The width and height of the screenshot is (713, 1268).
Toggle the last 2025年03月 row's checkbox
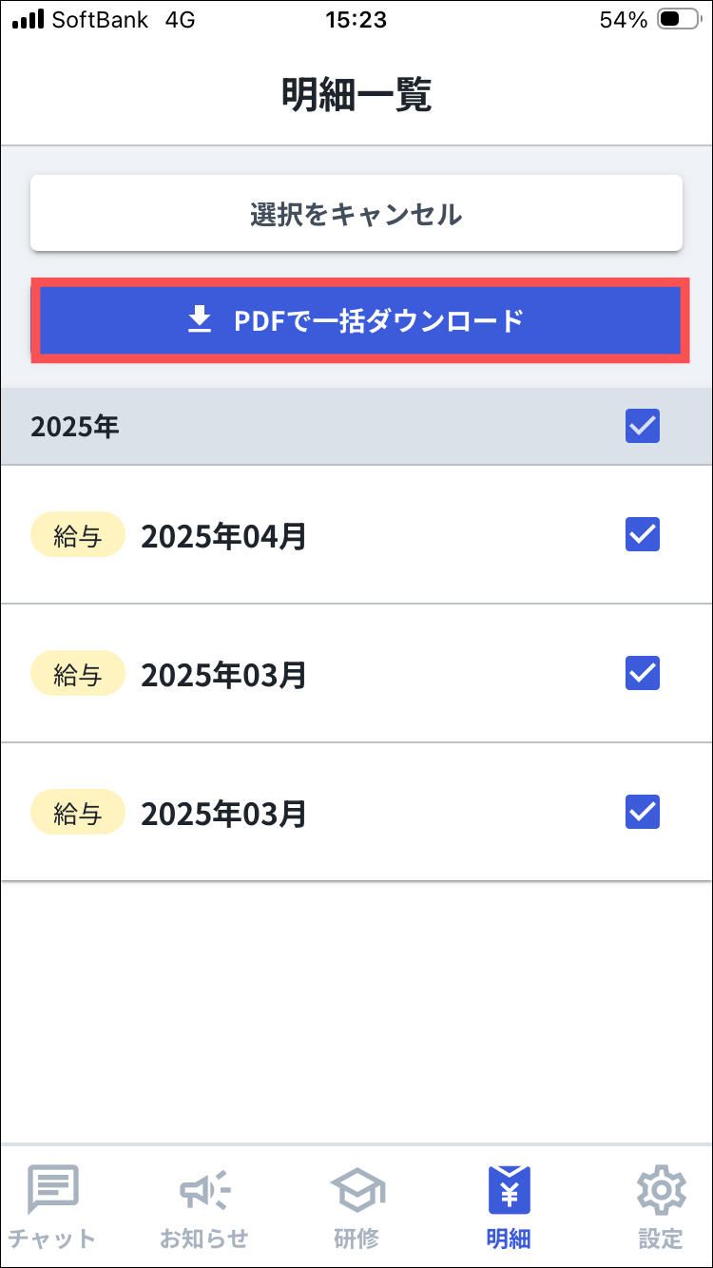point(643,812)
